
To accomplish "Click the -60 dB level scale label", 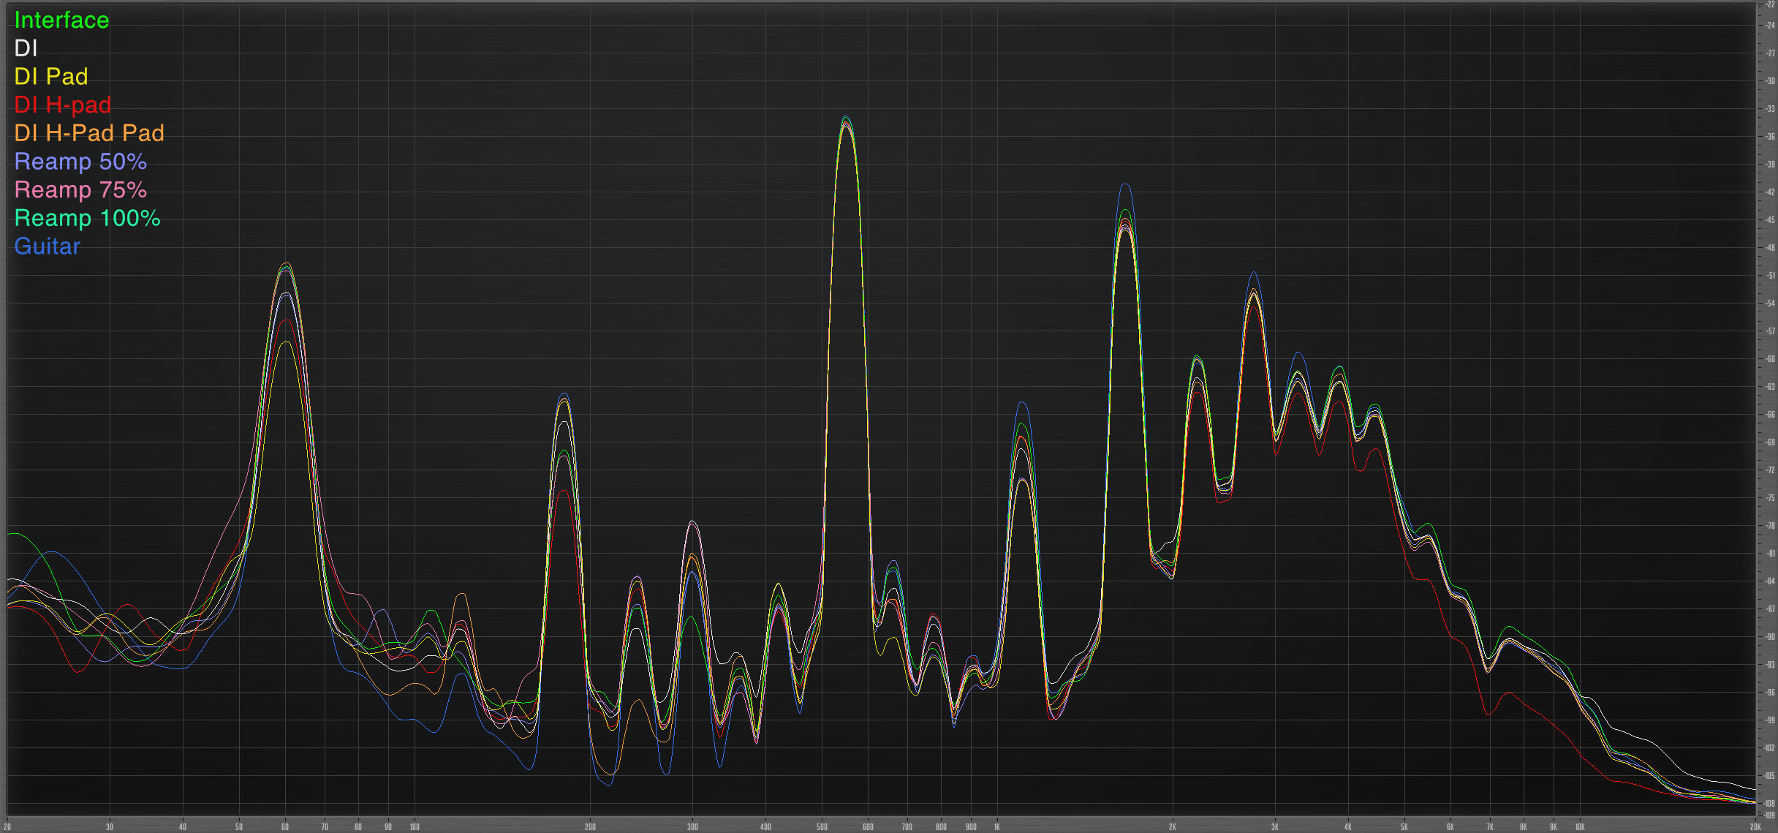I will coord(1770,359).
